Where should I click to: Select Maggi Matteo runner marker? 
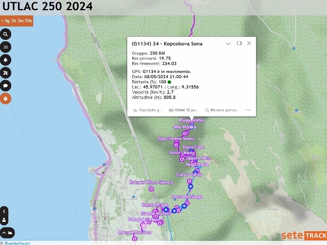pyautogui.click(x=192, y=121)
